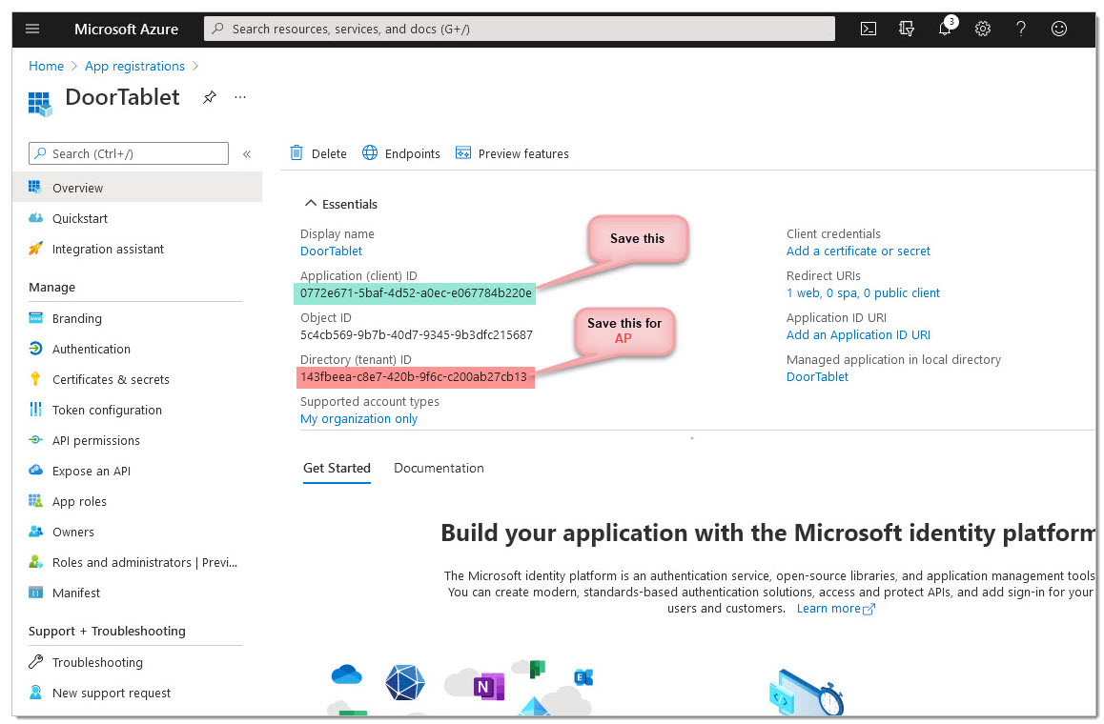1104x724 pixels.
Task: Follow the App registrations breadcrumb
Action: click(x=134, y=66)
